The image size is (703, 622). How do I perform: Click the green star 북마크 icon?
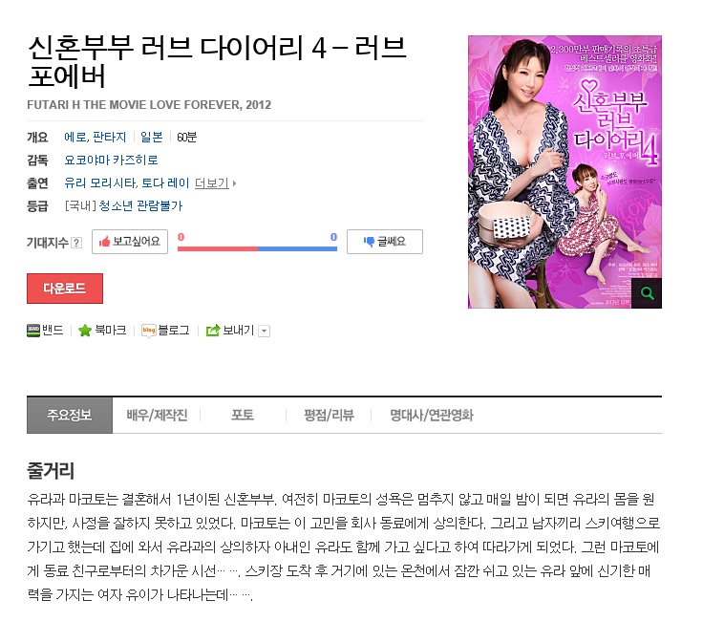coord(85,331)
